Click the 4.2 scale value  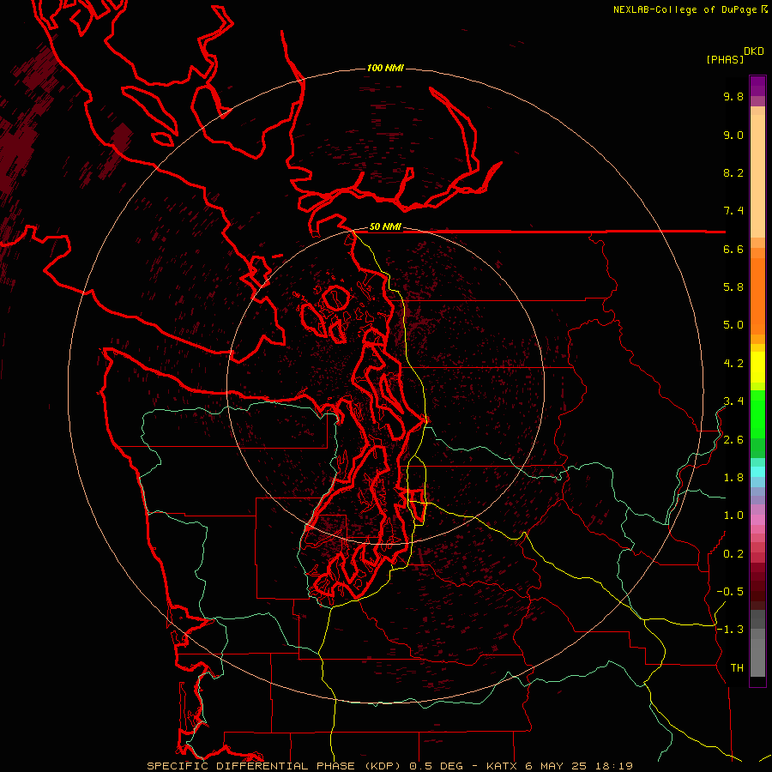(x=733, y=364)
